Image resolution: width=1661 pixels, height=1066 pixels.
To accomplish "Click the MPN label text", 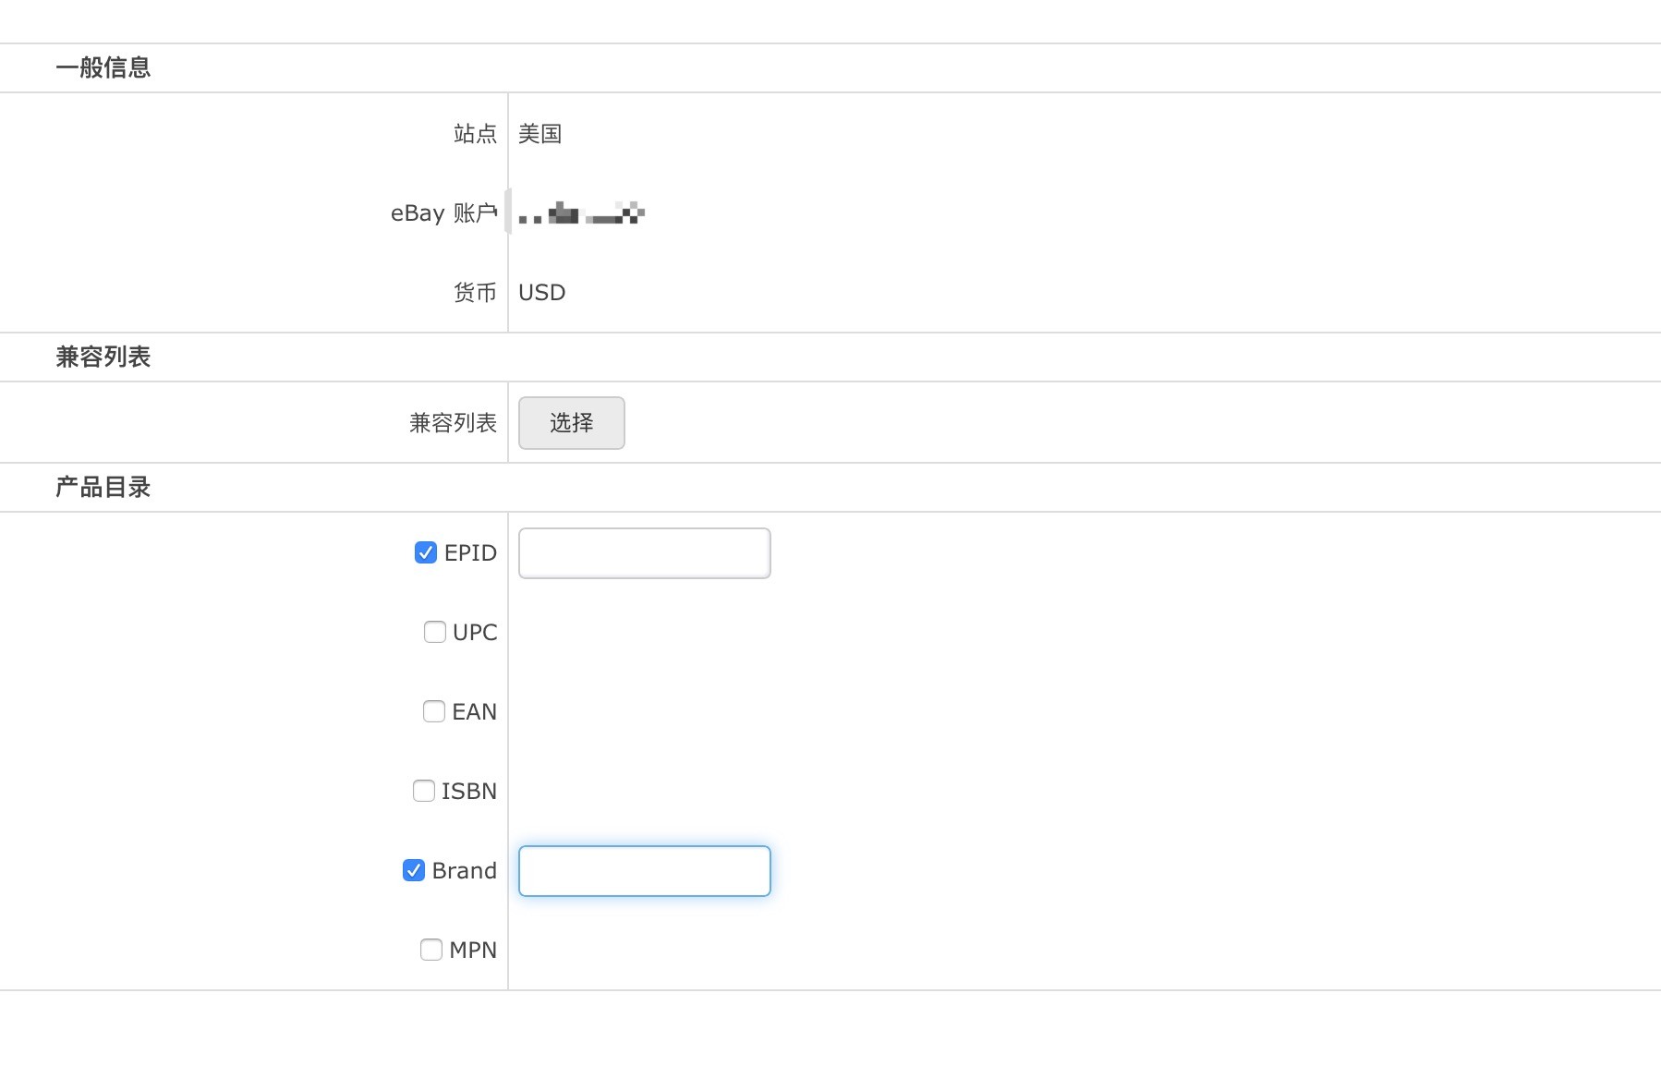I will pyautogui.click(x=473, y=950).
